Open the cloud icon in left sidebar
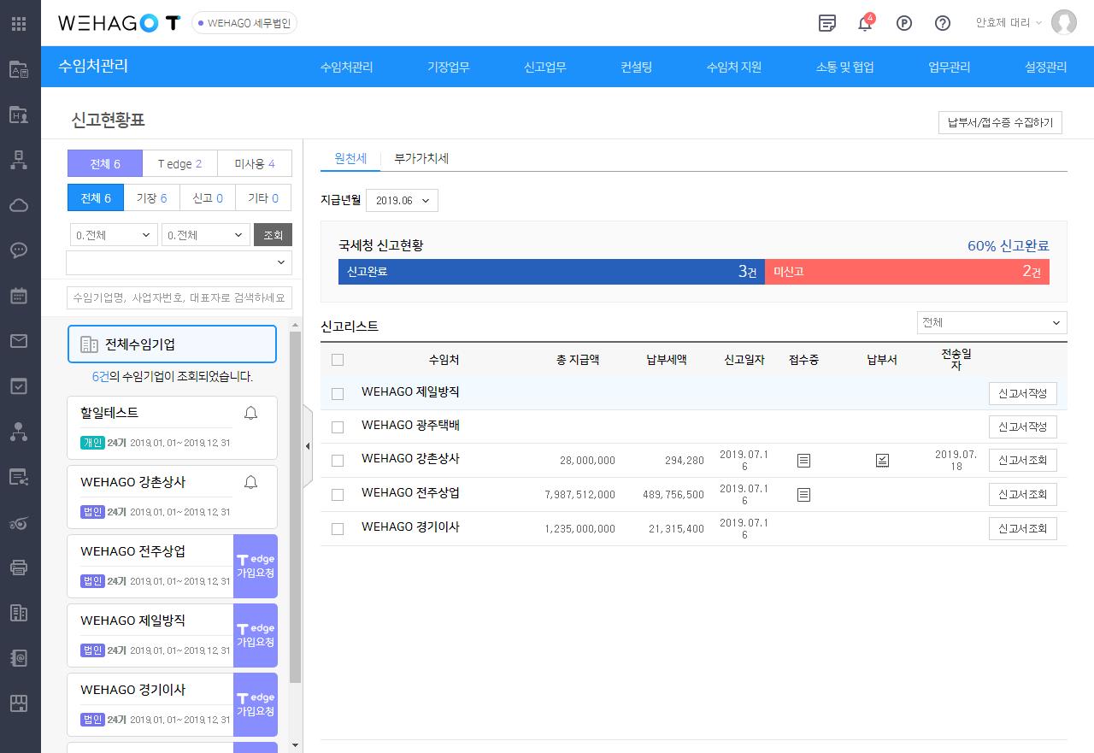This screenshot has height=753, width=1094. 19,205
